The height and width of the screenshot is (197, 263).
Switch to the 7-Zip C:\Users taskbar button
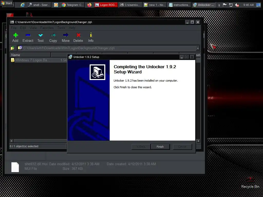pyautogui.click(x=130, y=5)
